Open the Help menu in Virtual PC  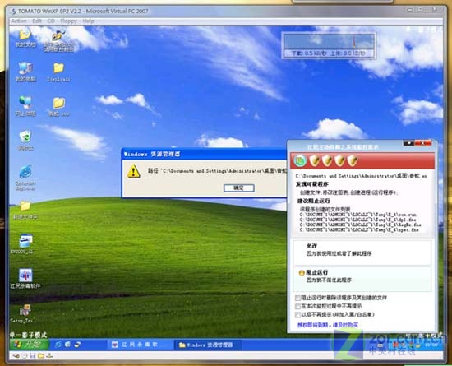(88, 21)
